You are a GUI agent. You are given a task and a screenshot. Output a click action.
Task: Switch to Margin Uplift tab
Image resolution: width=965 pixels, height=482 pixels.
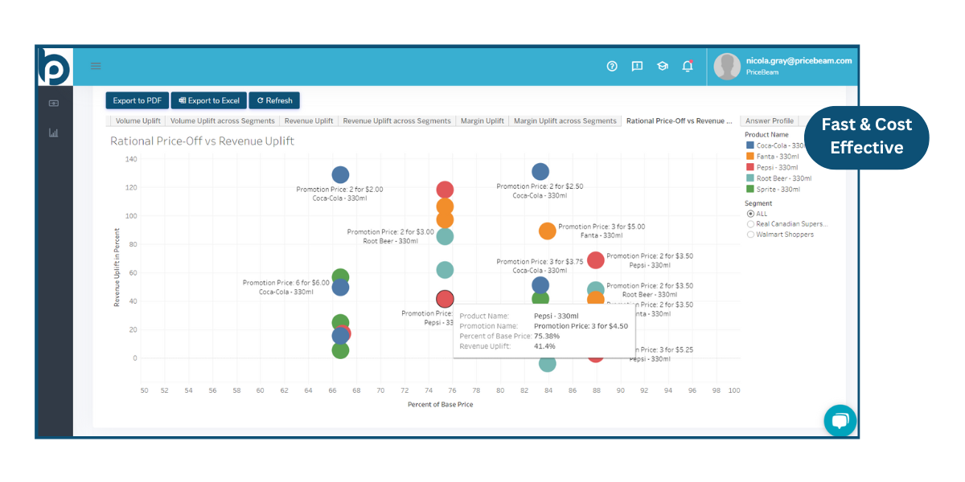coord(482,120)
